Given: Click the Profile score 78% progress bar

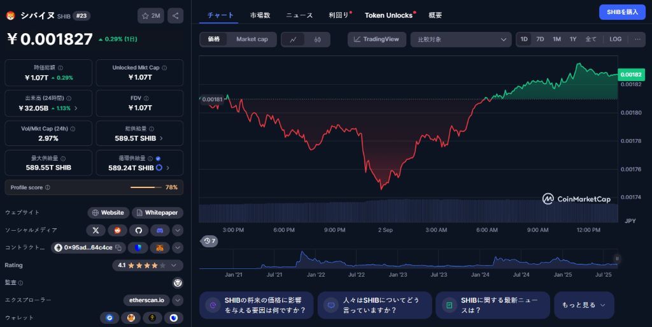Looking at the screenshot, I should (x=146, y=187).
